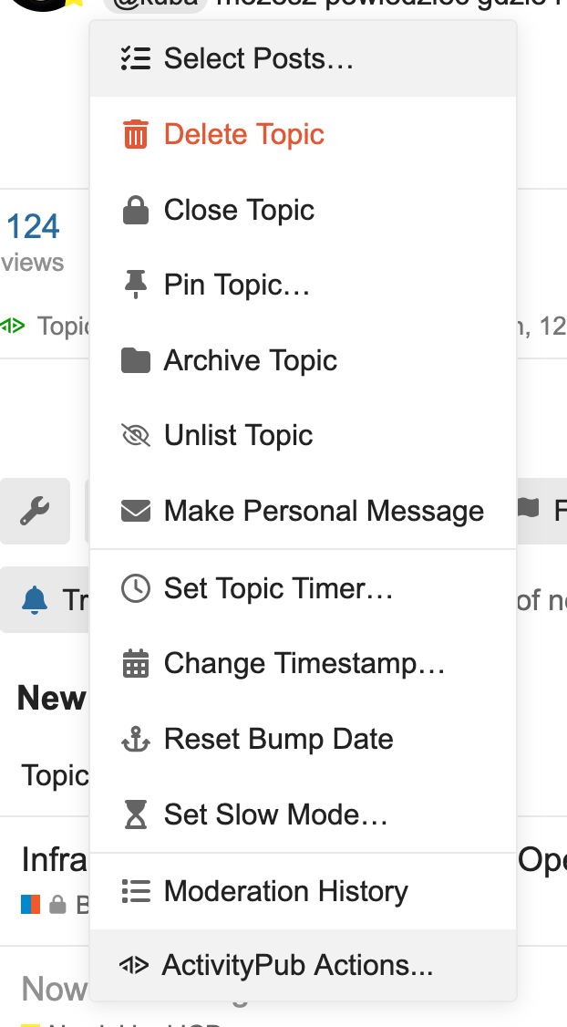Viewport: 567px width, 1027px height.
Task: Choose Select Posts… from the menu
Action: click(304, 59)
